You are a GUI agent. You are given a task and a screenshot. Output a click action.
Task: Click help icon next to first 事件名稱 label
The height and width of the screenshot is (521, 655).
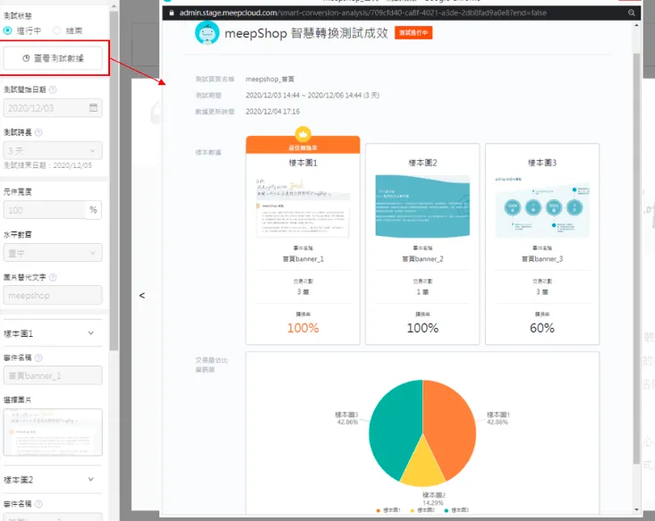[x=38, y=357]
